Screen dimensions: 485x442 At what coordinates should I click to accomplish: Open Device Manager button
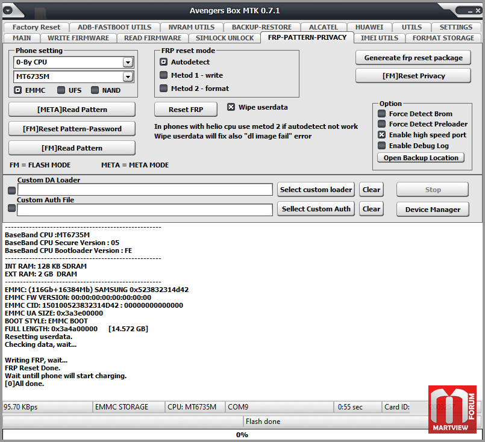pyautogui.click(x=433, y=209)
